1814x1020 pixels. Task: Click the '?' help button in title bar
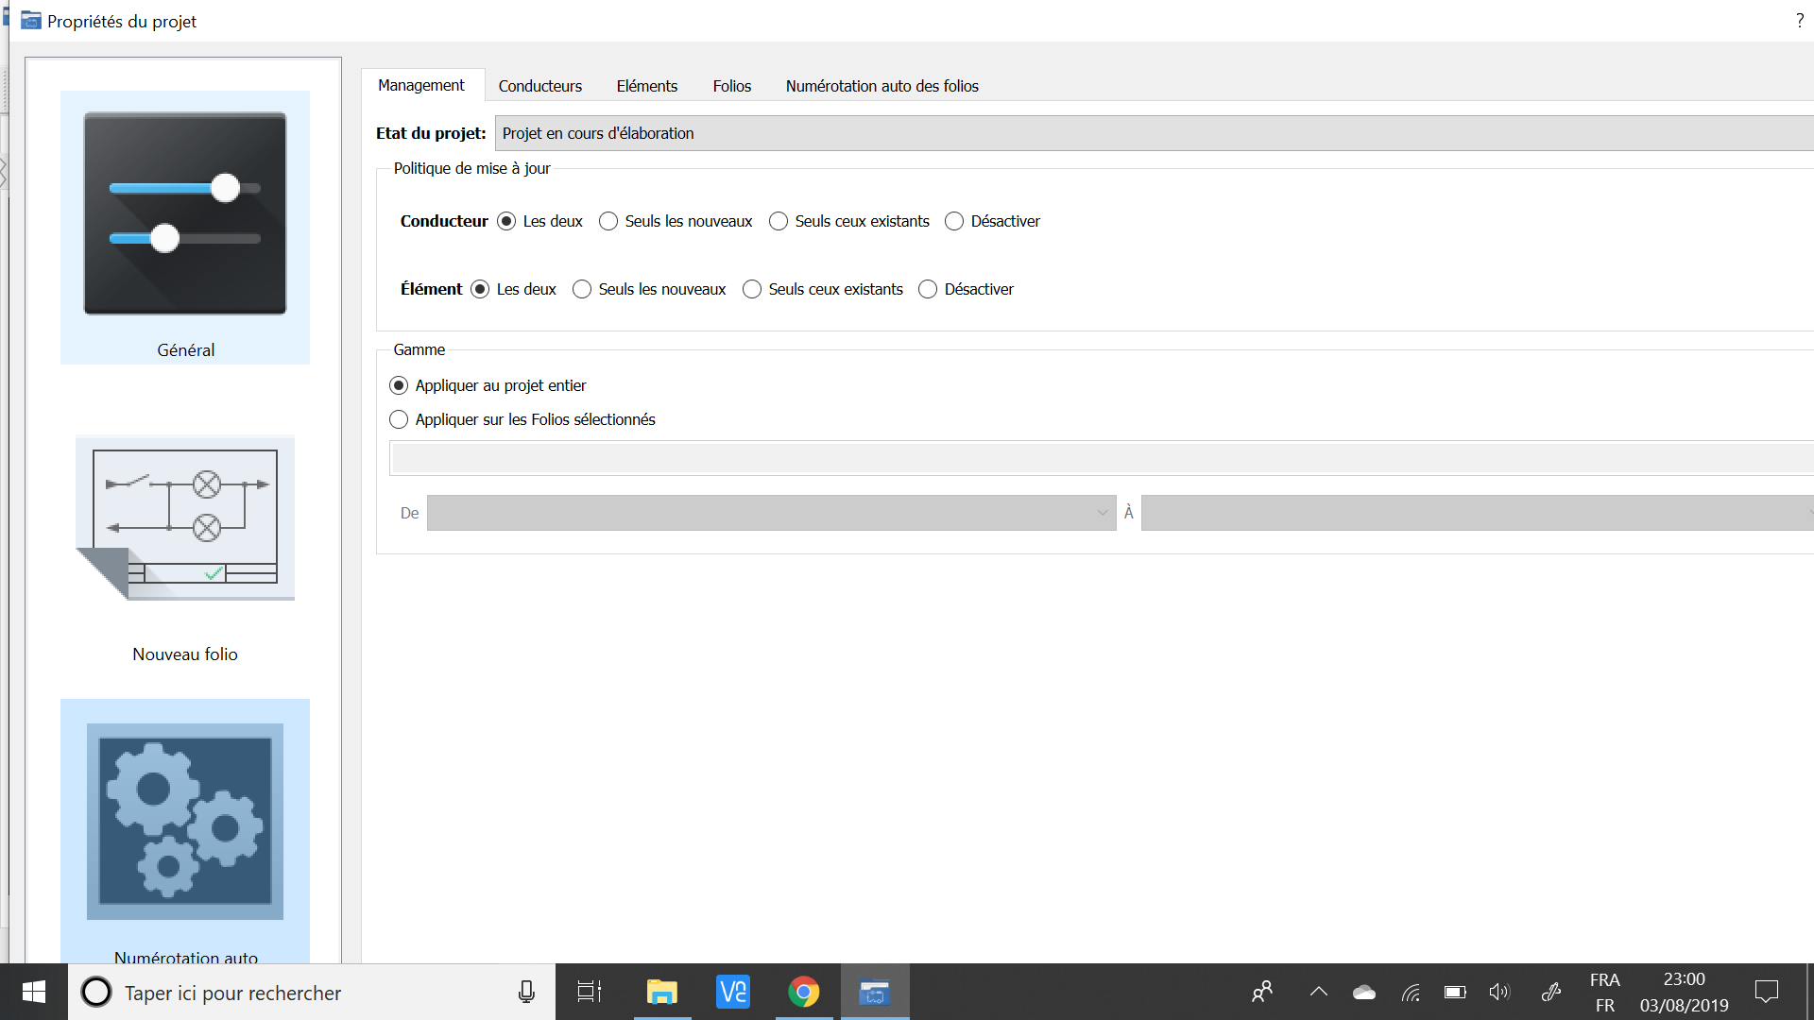tap(1799, 21)
